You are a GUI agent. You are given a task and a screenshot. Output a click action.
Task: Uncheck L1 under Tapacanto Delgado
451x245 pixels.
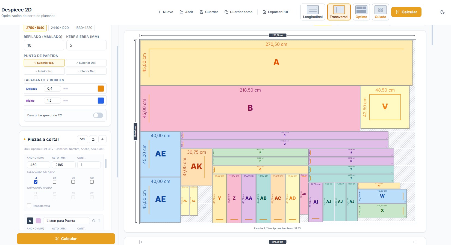[36, 182]
